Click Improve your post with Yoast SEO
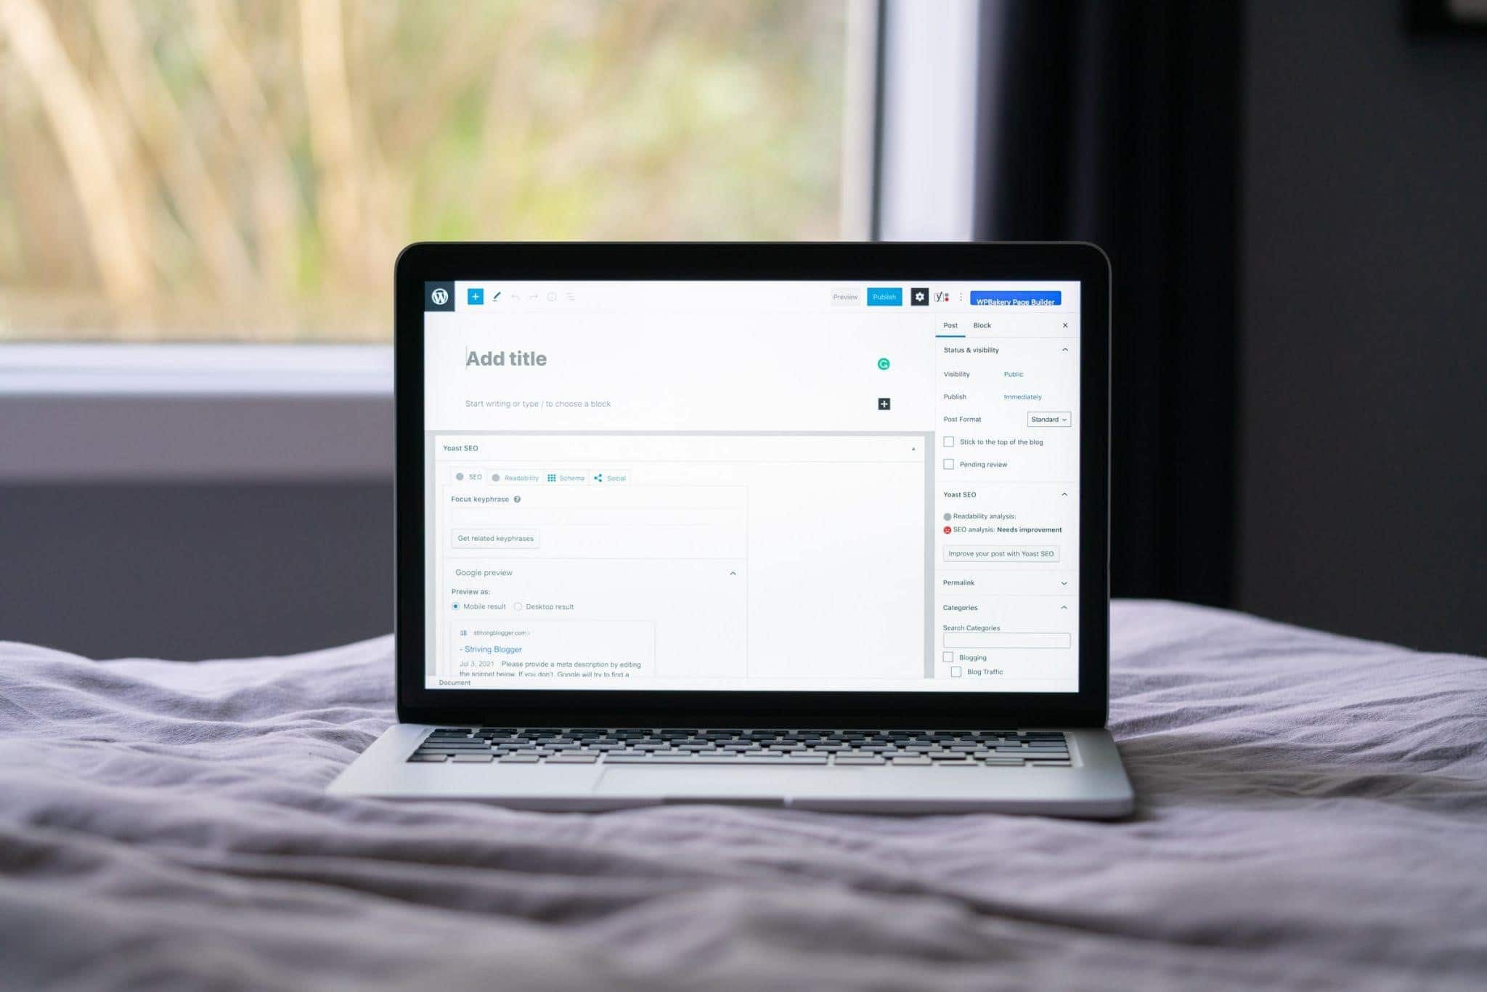Image resolution: width=1487 pixels, height=992 pixels. click(x=1001, y=553)
